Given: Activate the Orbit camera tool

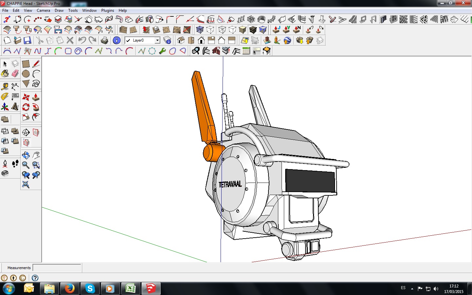Looking at the screenshot, I should click(x=26, y=155).
